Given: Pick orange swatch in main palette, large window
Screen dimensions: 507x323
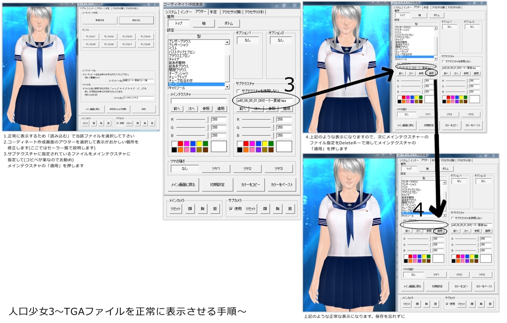Looking at the screenshot, I should [180, 150].
